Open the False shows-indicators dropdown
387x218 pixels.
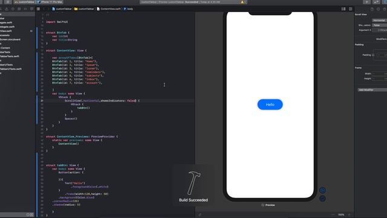pyautogui.click(x=379, y=25)
